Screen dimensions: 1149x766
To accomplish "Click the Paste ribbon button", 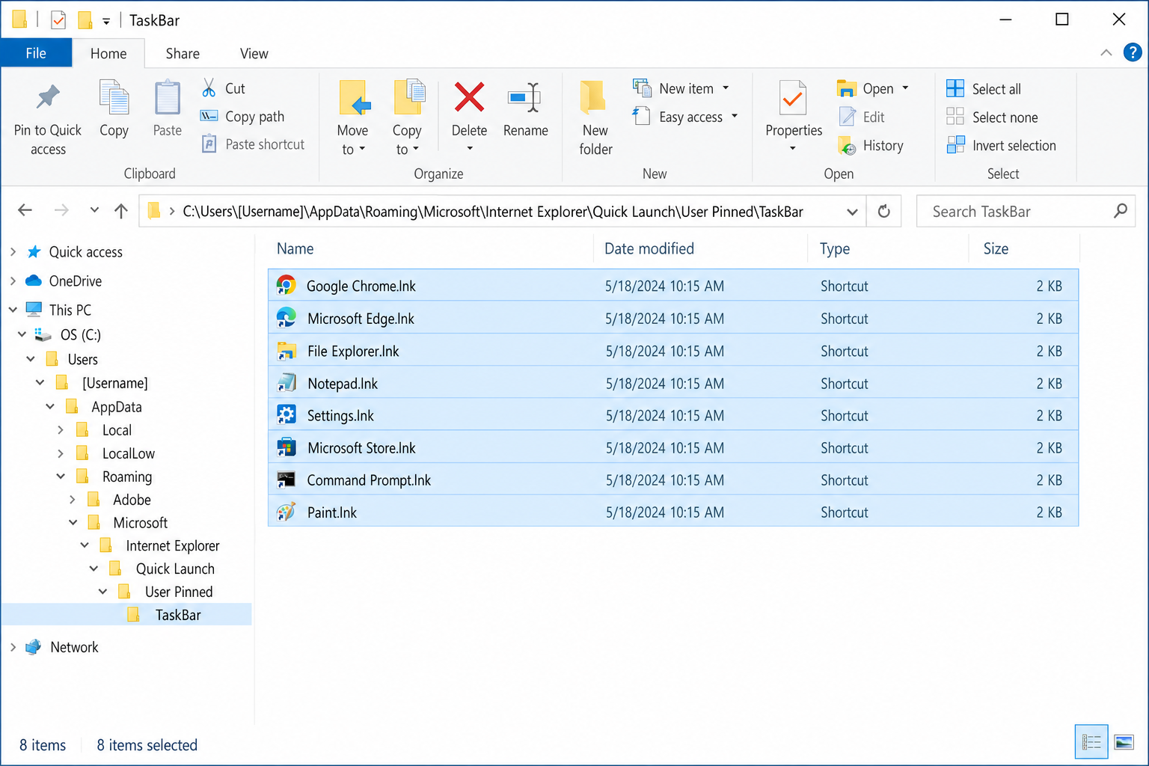I will (168, 109).
